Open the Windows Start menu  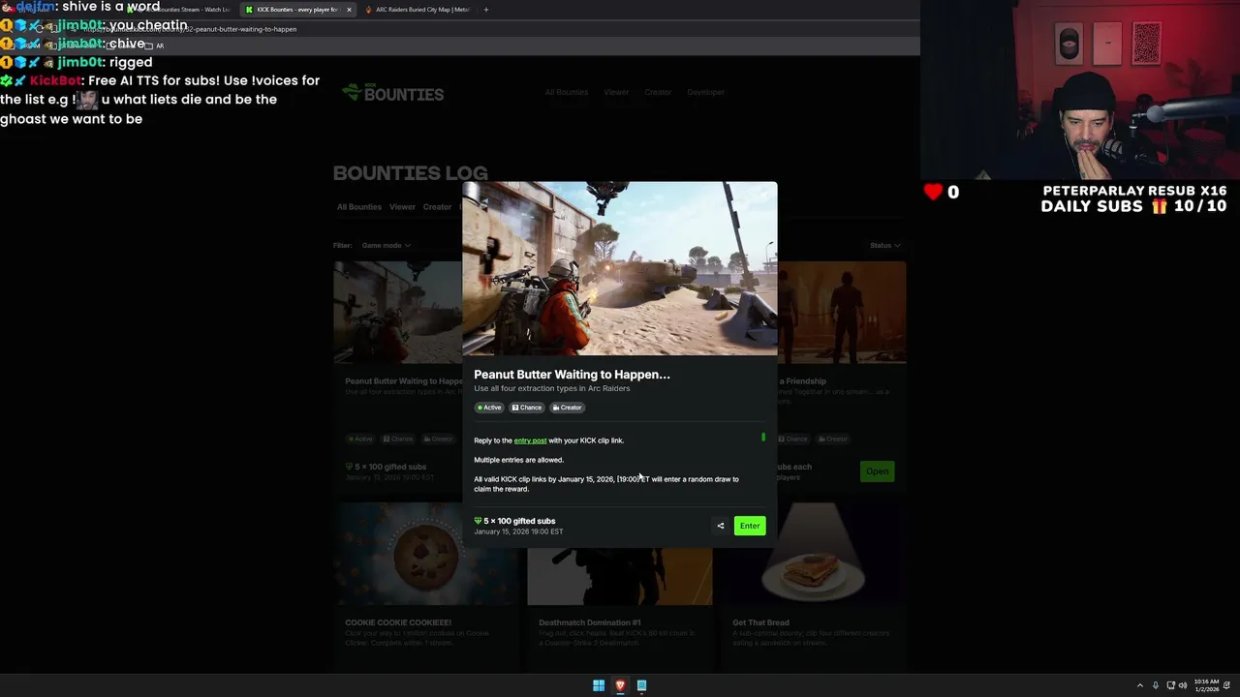point(599,685)
